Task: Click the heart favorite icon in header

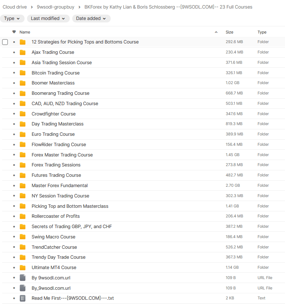Action: point(14,32)
